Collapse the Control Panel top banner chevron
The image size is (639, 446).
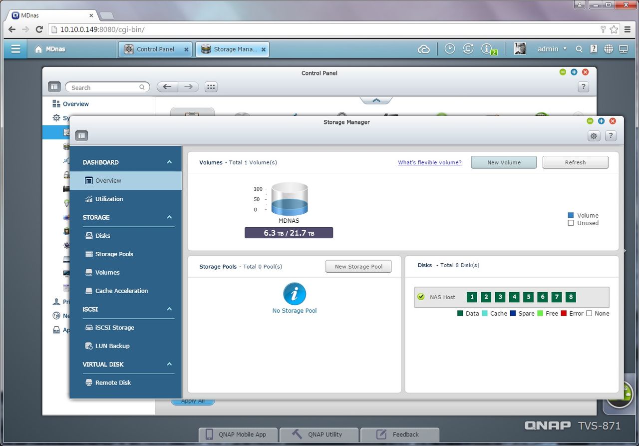pyautogui.click(x=376, y=100)
